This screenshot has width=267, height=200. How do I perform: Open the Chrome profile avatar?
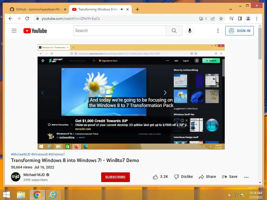click(248, 18)
